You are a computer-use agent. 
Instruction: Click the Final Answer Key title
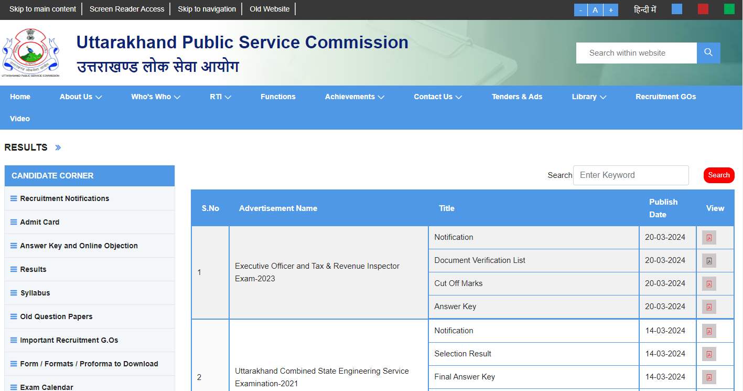pos(465,377)
